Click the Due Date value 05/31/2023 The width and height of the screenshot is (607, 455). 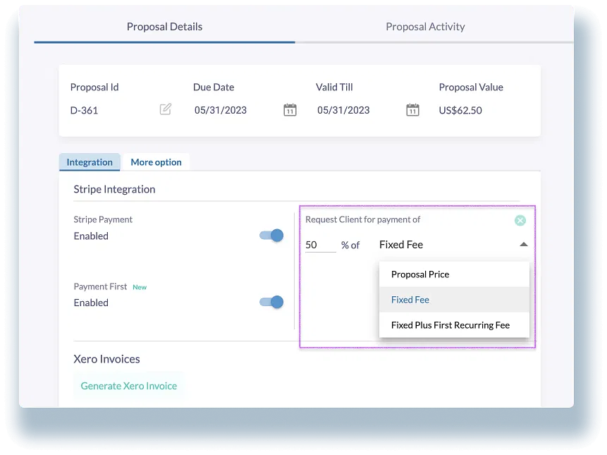point(221,110)
